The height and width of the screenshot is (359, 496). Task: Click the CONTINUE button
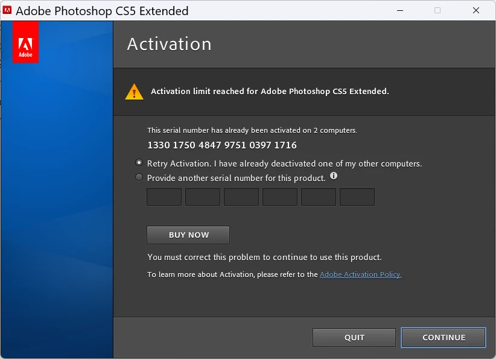444,337
